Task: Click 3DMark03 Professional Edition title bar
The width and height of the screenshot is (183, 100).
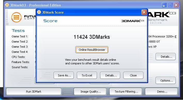Action: [x=92, y=5]
